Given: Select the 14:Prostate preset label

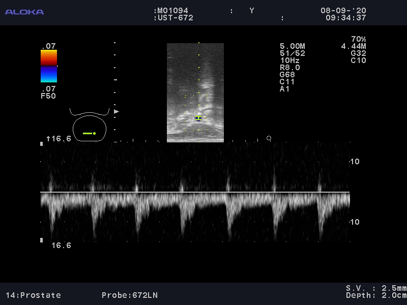Looking at the screenshot, I should (x=33, y=295).
